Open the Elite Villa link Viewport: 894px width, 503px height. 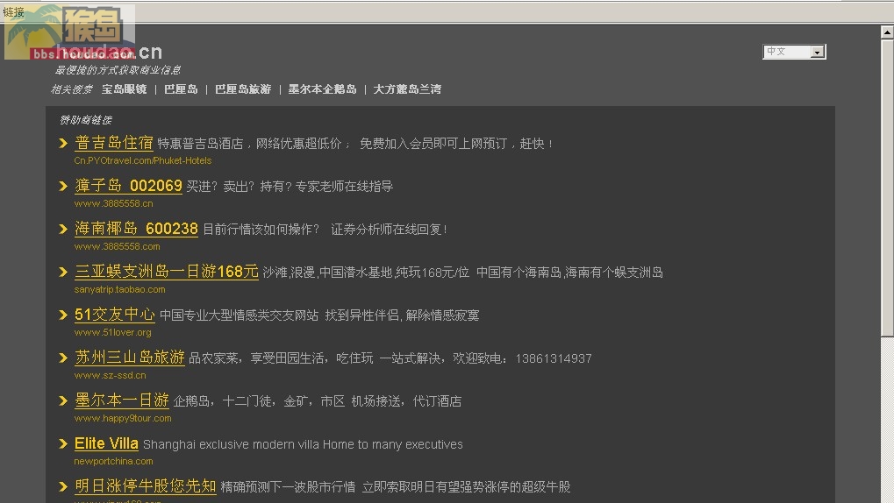106,443
